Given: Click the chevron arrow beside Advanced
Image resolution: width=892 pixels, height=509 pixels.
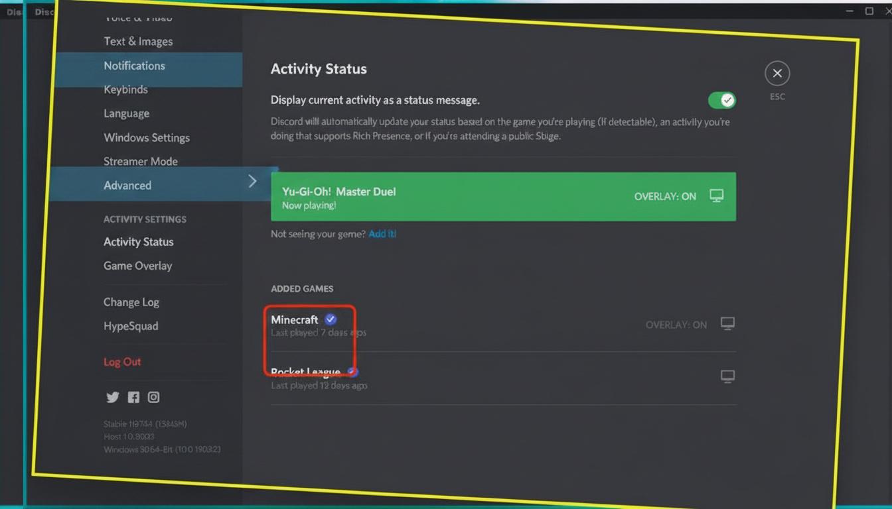Looking at the screenshot, I should click(252, 181).
